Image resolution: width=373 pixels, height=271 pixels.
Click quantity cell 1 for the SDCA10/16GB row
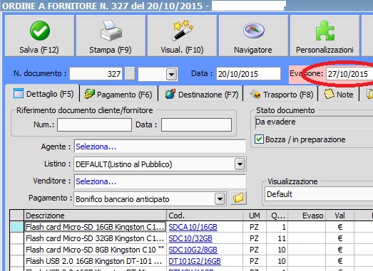(277, 227)
